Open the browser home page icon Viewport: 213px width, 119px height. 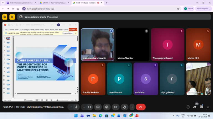(18, 9)
